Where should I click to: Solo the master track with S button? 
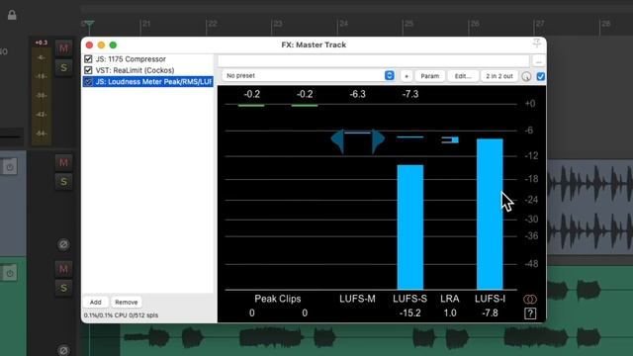pyautogui.click(x=63, y=67)
